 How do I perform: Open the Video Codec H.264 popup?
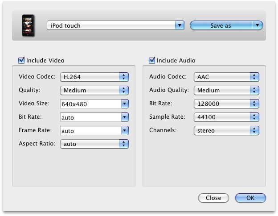coord(94,77)
